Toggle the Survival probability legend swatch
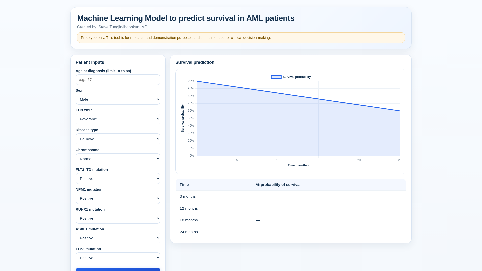The image size is (482, 271). 276,77
